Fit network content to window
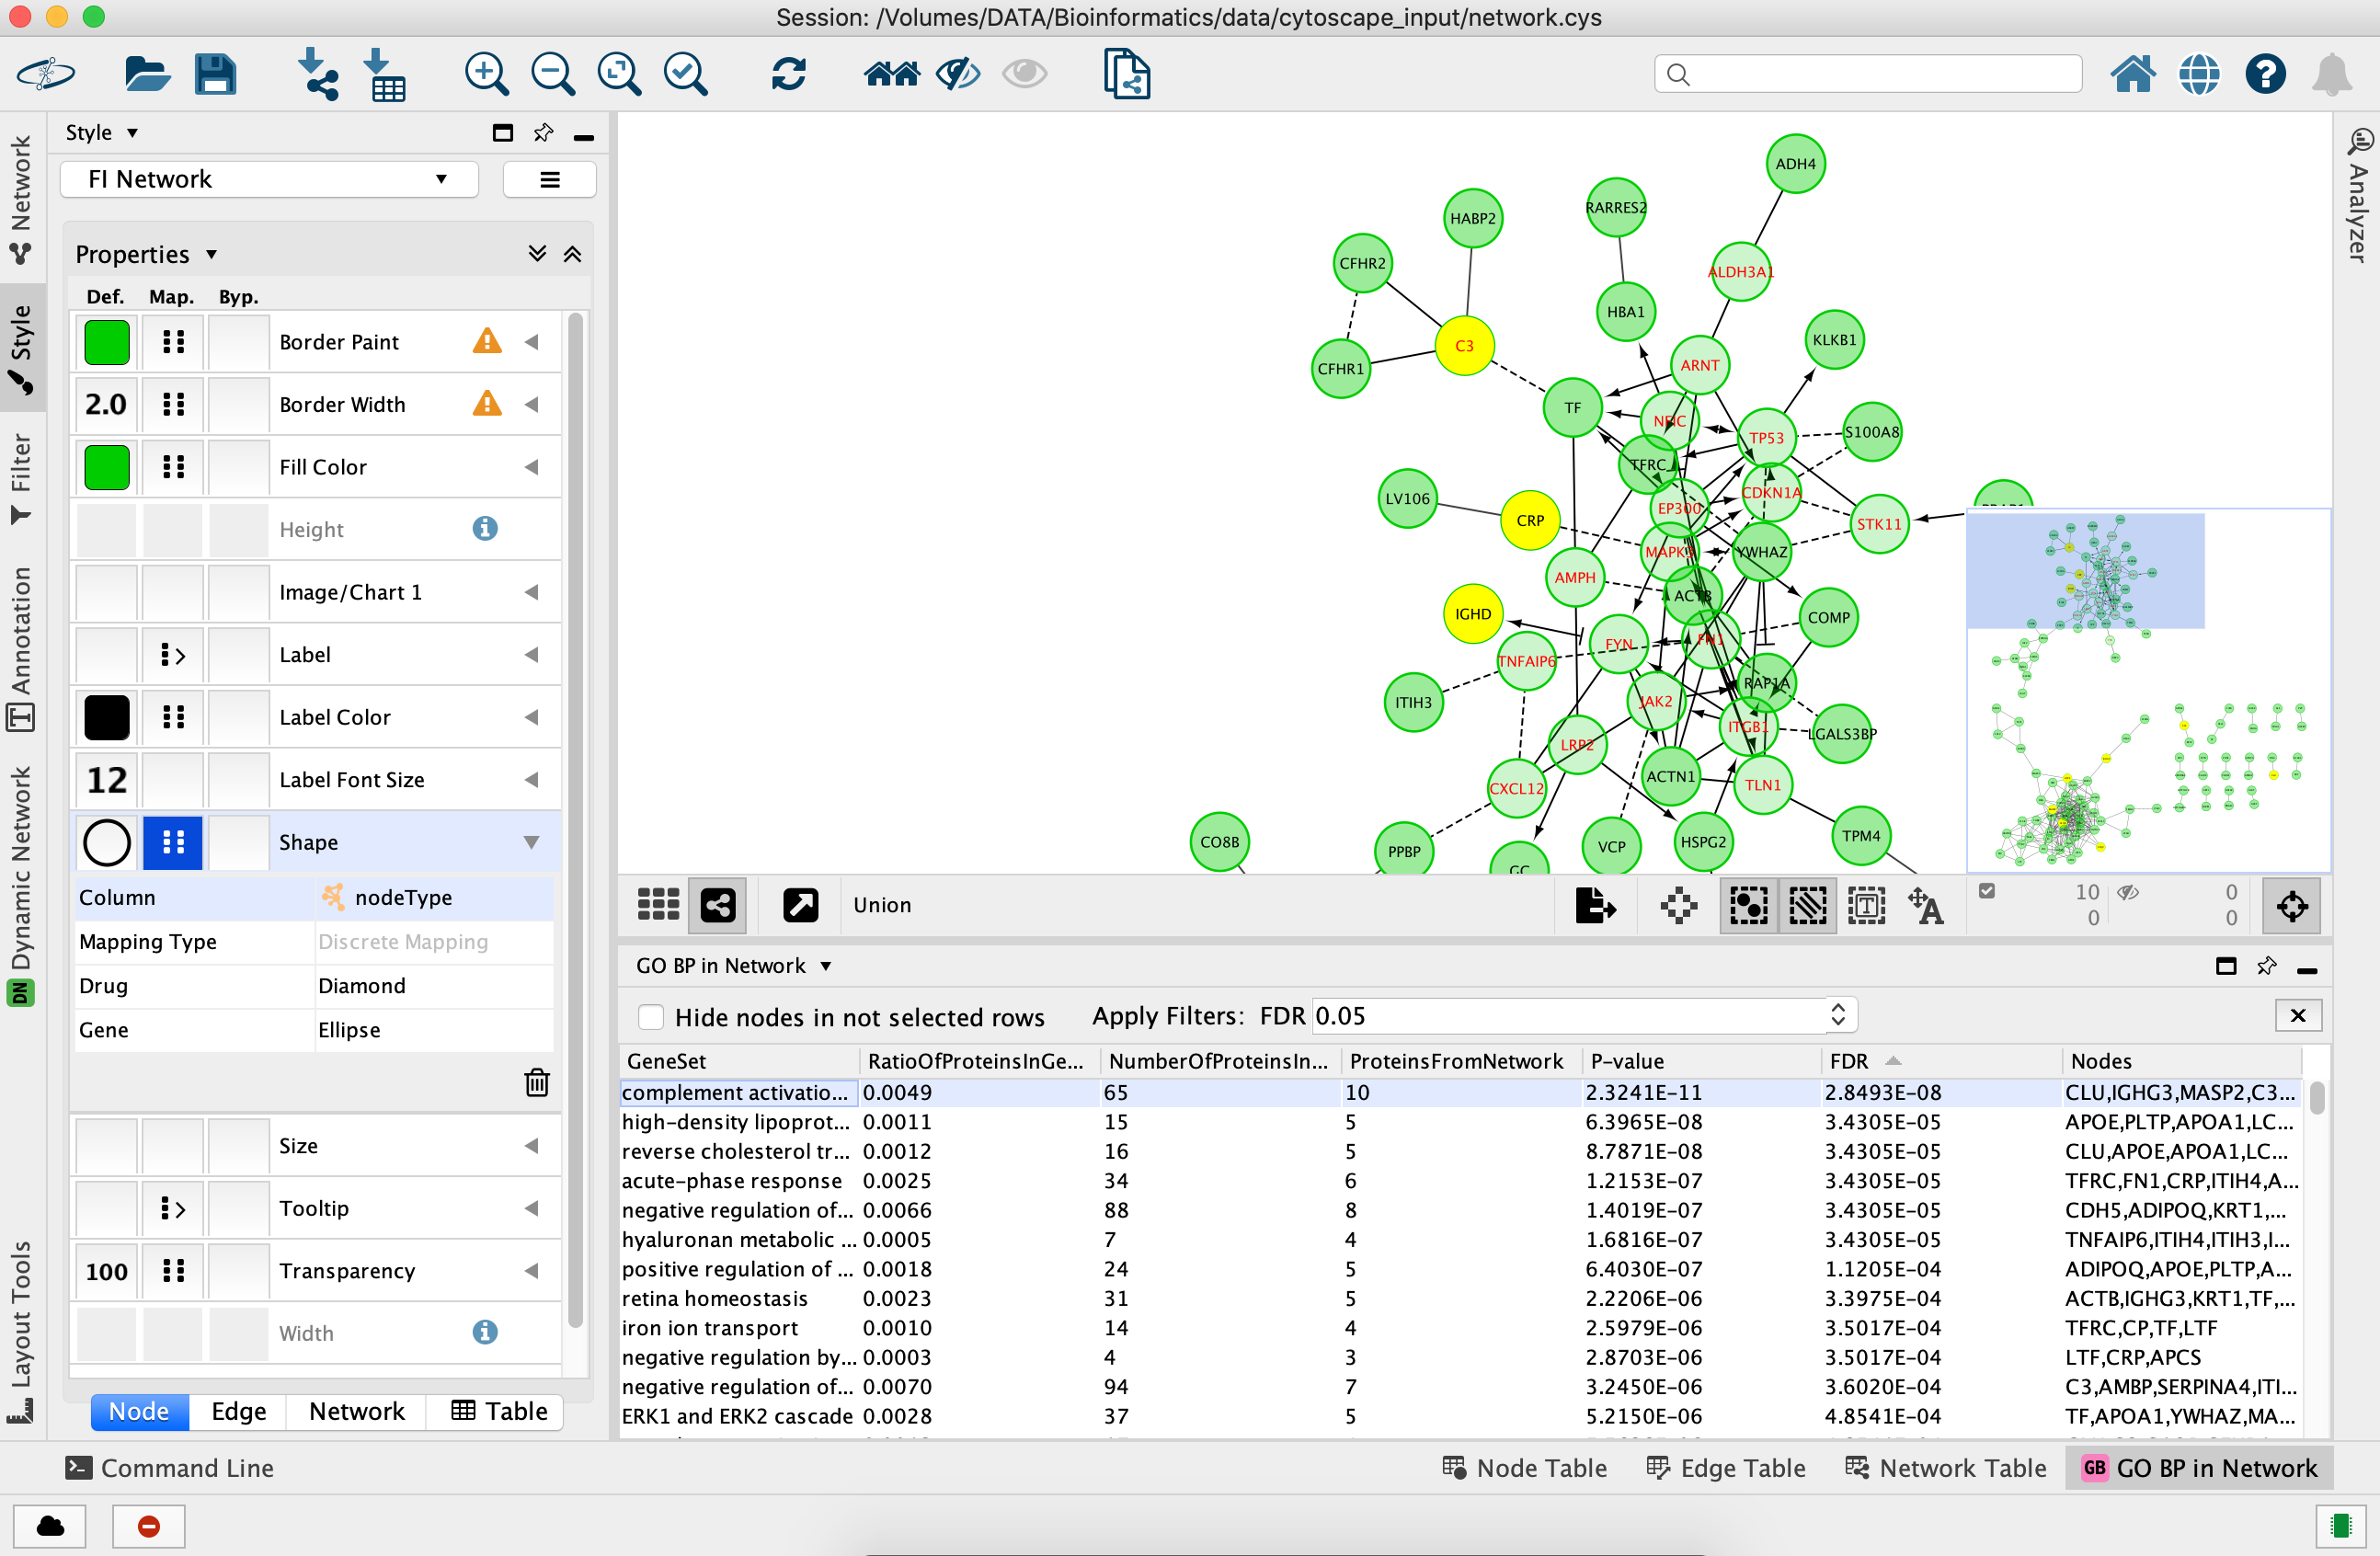This screenshot has height=1556, width=2380. click(619, 74)
